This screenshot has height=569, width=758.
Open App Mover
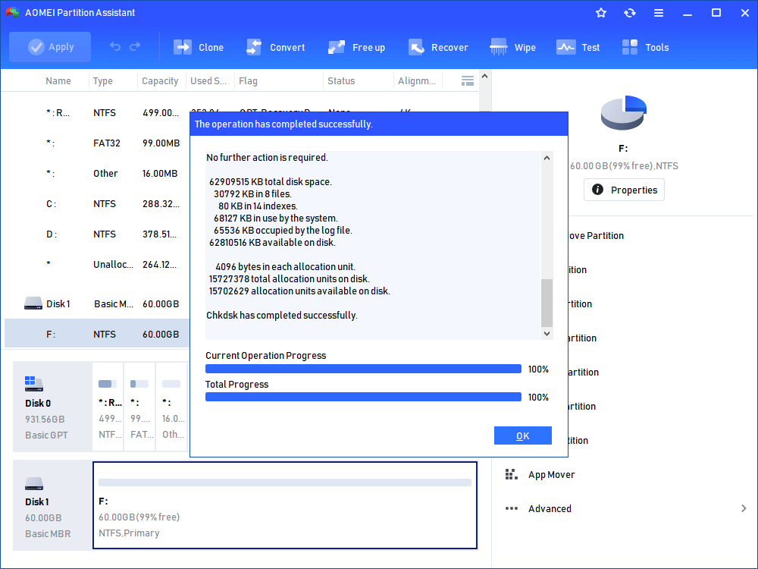coord(551,475)
